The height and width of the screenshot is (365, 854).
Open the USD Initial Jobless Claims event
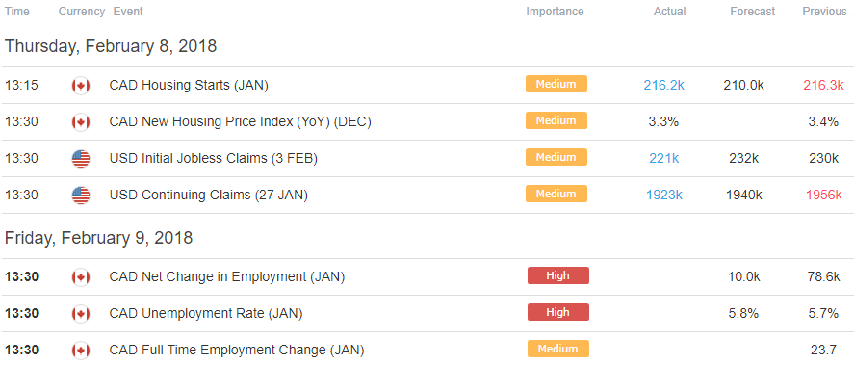[x=213, y=159]
